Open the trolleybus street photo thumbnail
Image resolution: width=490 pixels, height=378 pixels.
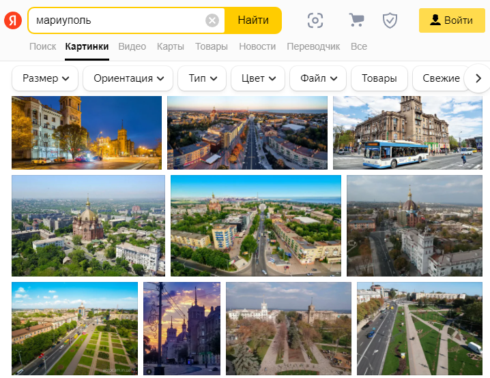[407, 133]
